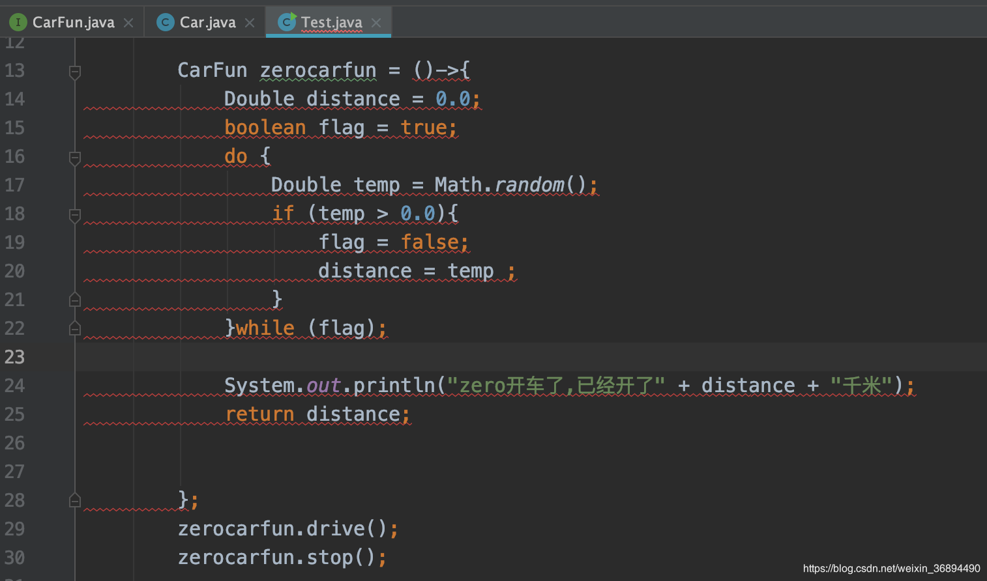The height and width of the screenshot is (581, 987).
Task: Click the CarFun type on line 13
Action: 213,70
